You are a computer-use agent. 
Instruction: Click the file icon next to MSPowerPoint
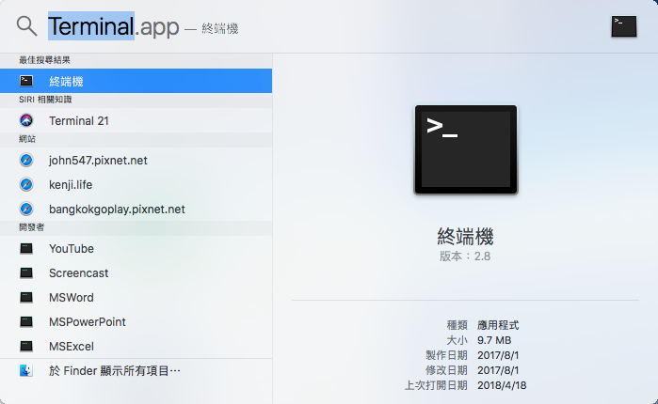tap(26, 321)
